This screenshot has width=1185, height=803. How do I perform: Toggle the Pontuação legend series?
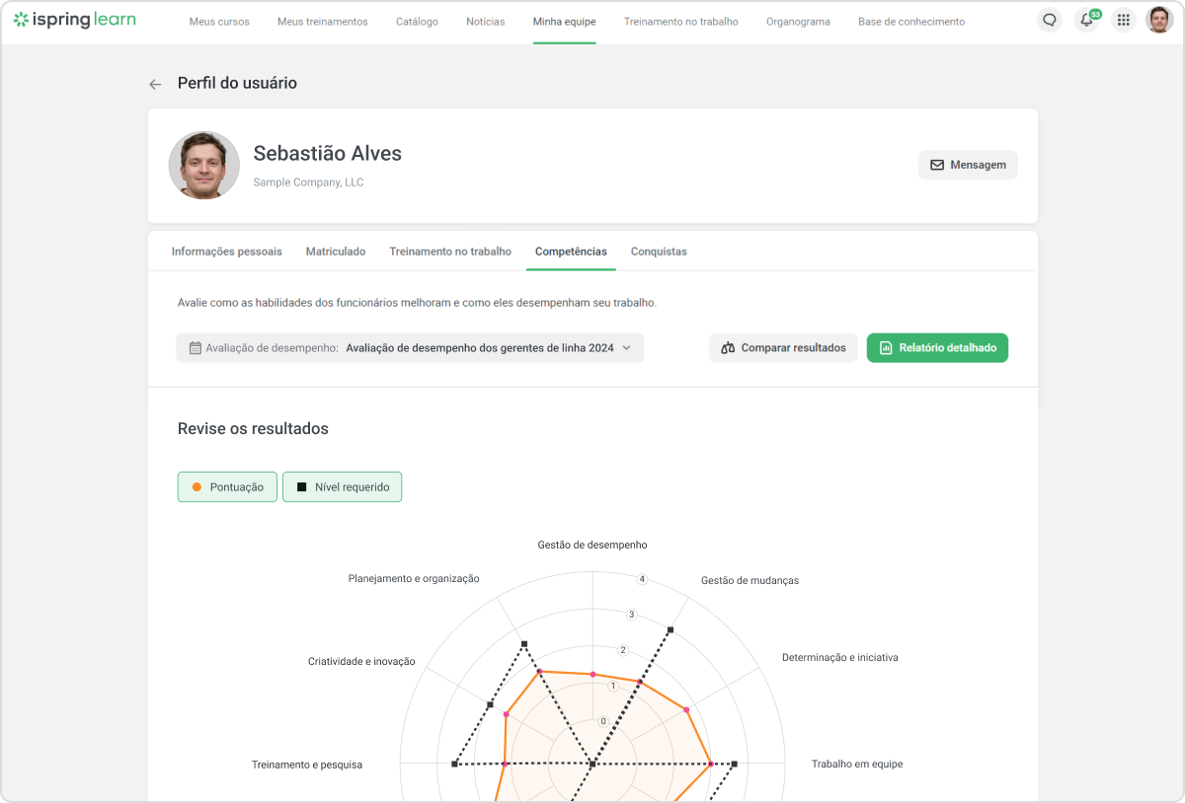coord(227,487)
